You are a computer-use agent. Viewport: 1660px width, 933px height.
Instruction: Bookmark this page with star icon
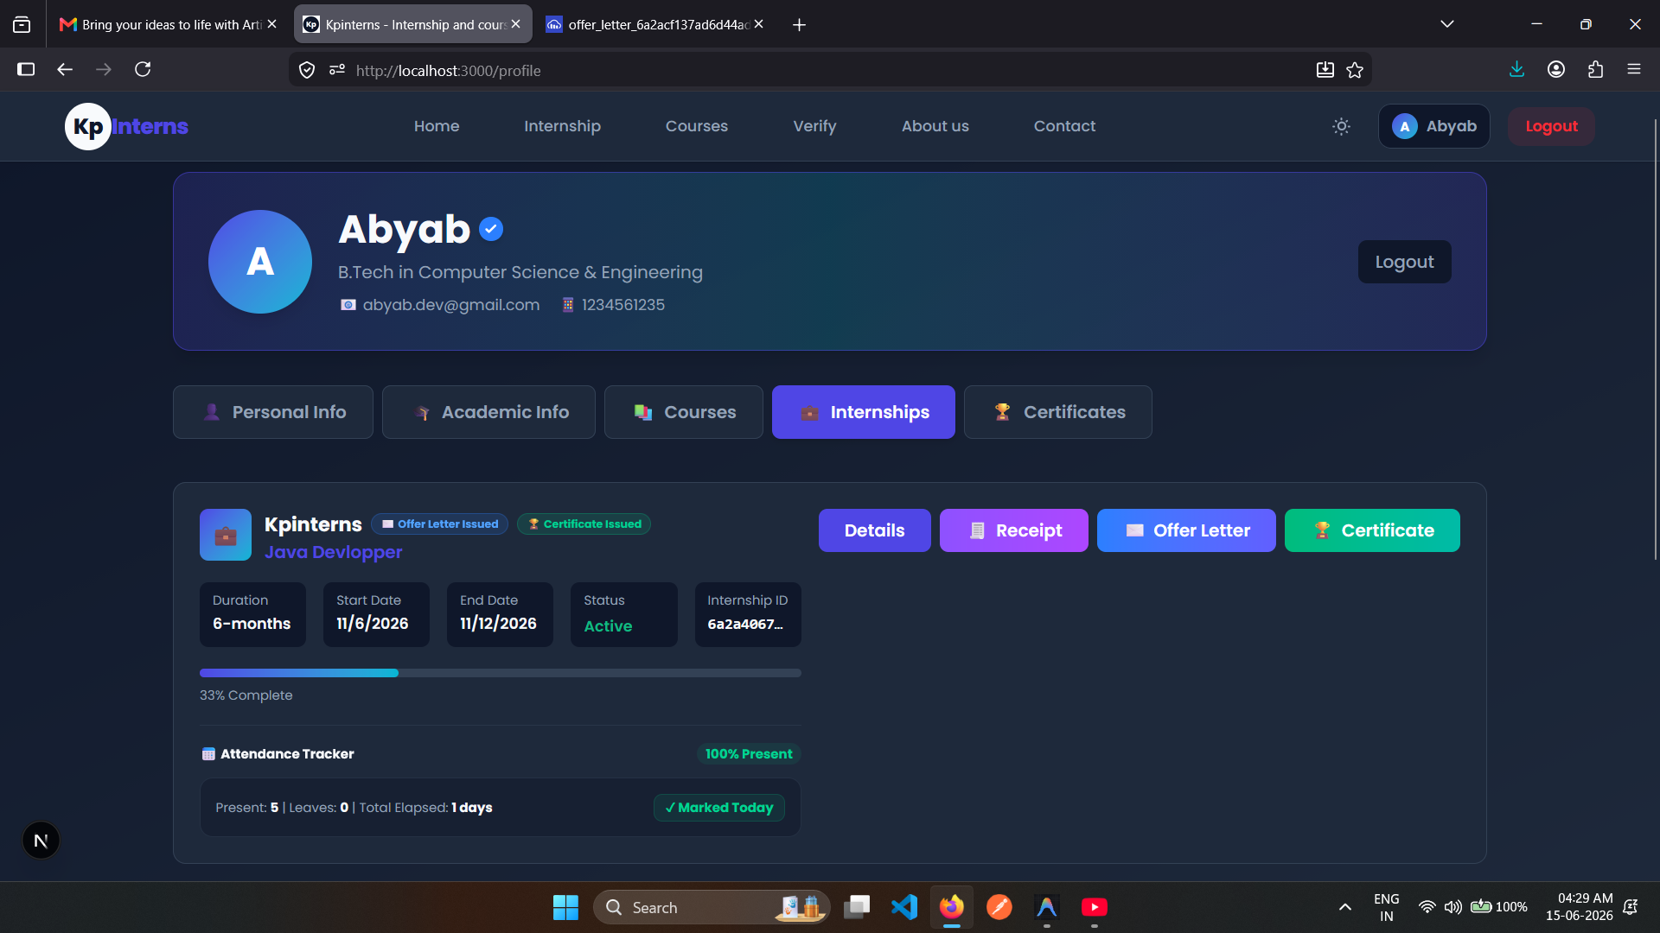1355,71
